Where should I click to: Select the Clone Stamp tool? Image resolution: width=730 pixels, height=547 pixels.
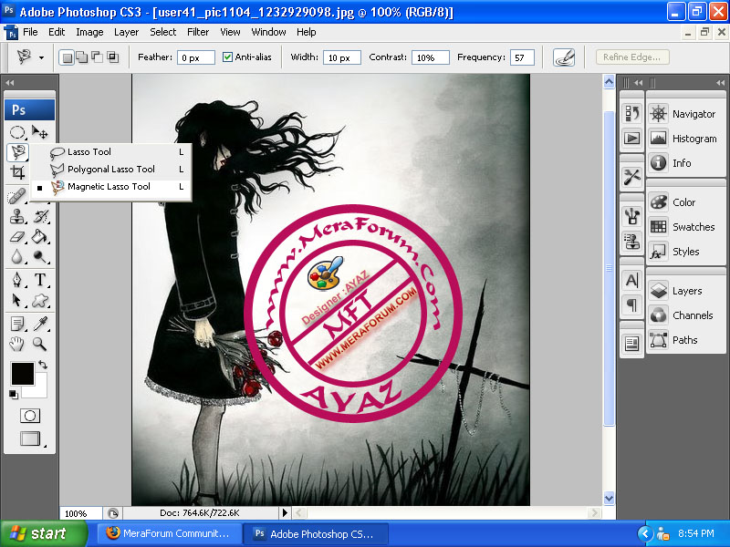17,217
